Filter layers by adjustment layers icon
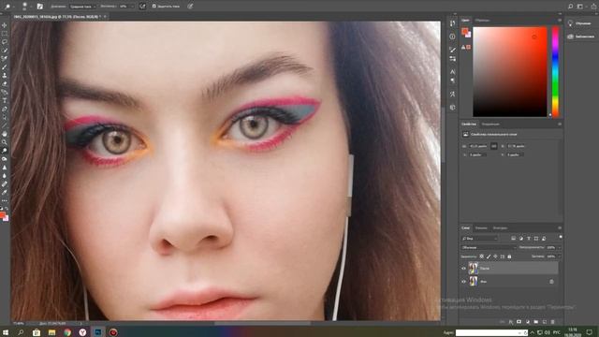Viewport: 599px width, 337px height. 521,239
